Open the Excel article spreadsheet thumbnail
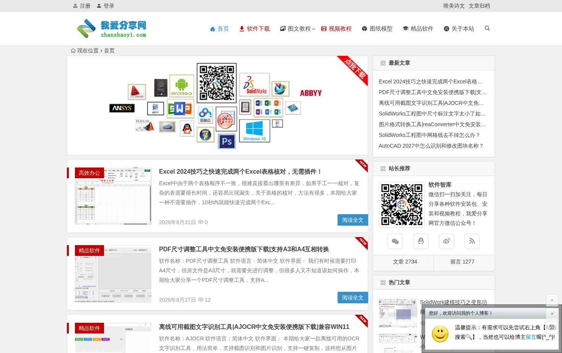The image size is (562, 353). pos(113,196)
